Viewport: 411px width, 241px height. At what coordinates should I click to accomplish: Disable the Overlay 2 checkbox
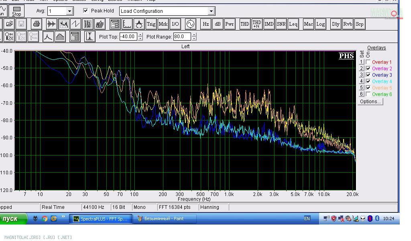point(368,68)
